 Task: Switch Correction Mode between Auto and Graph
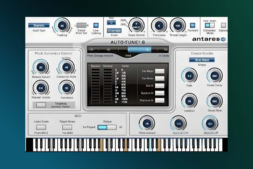click(210, 25)
